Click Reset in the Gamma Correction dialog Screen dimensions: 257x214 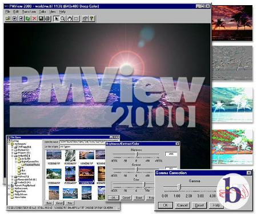click(199, 205)
